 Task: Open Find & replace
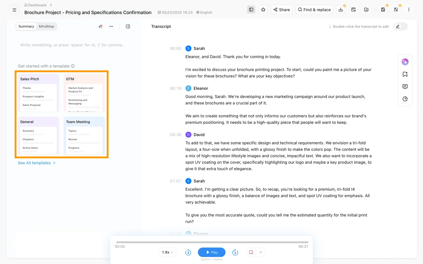pos(314,10)
